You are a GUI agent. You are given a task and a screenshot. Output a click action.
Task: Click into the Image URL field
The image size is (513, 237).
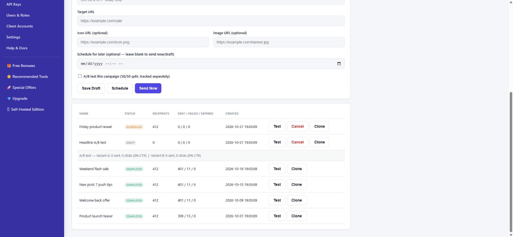(x=279, y=42)
